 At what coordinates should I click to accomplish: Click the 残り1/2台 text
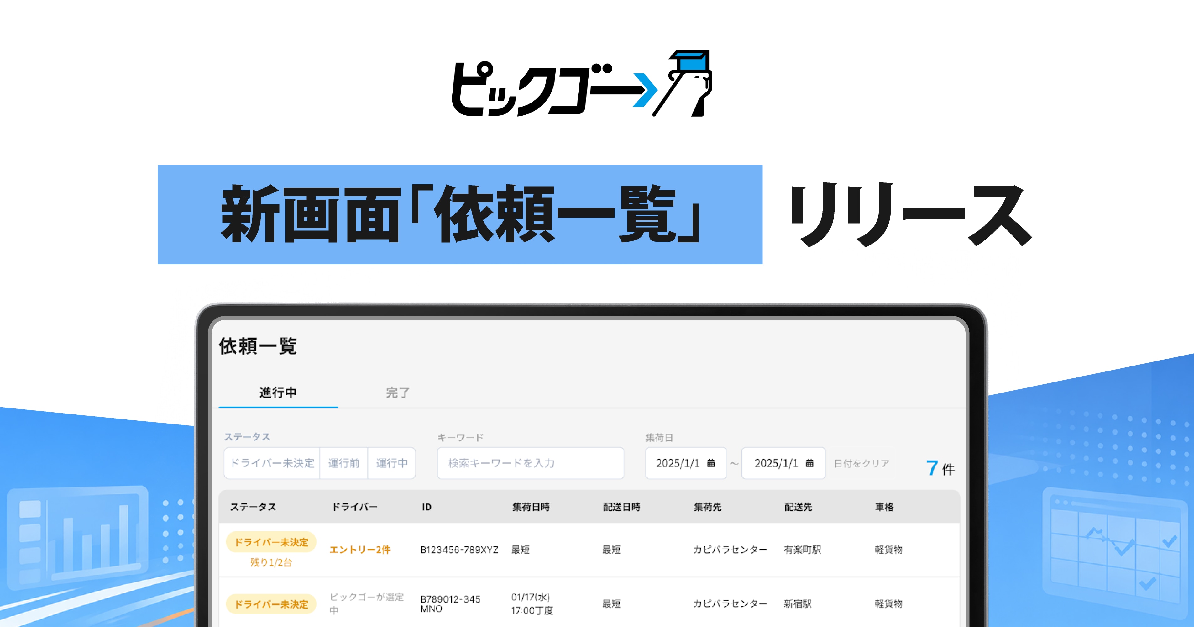[271, 562]
